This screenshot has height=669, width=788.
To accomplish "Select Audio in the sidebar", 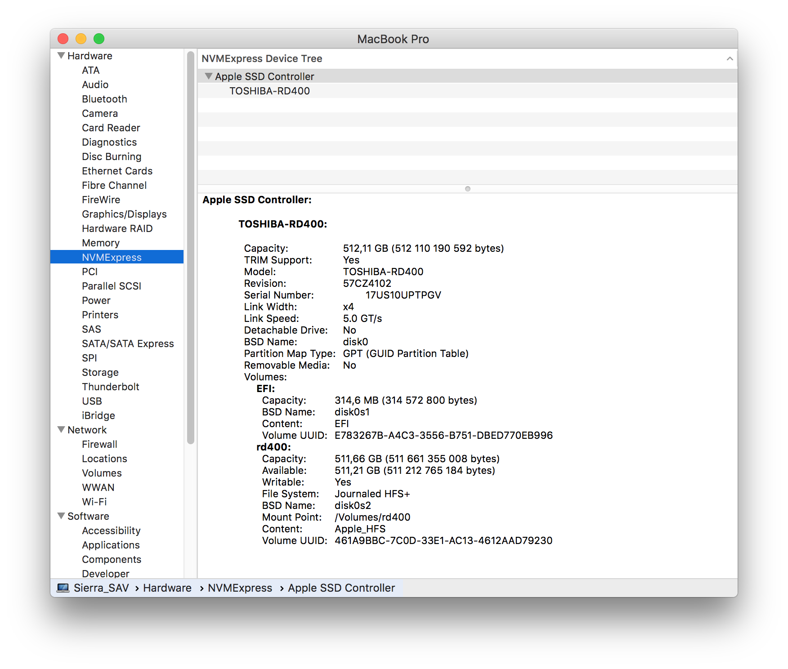I will pyautogui.click(x=95, y=85).
